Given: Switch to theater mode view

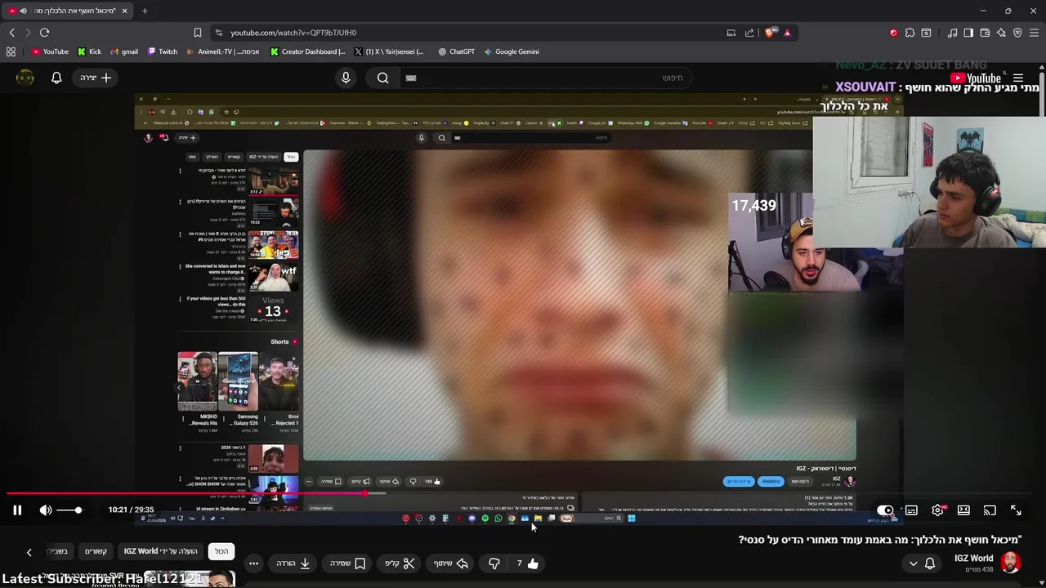Looking at the screenshot, I should click(963, 510).
